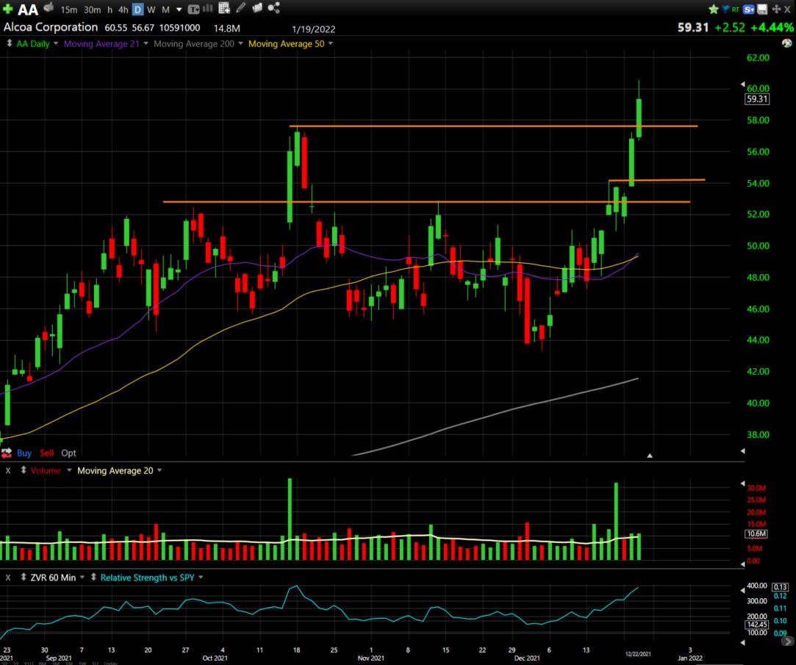796x665 pixels.
Task: Click the Opt options button
Action: [68, 453]
